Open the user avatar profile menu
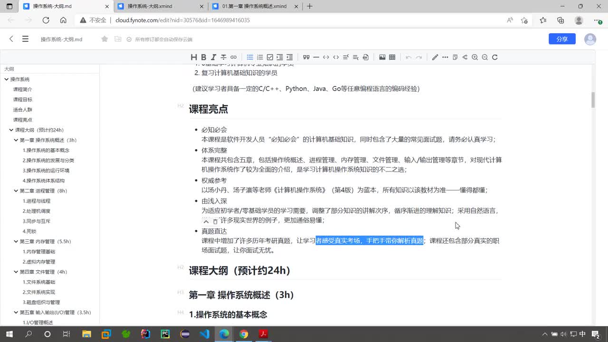608x342 pixels. pyautogui.click(x=590, y=39)
